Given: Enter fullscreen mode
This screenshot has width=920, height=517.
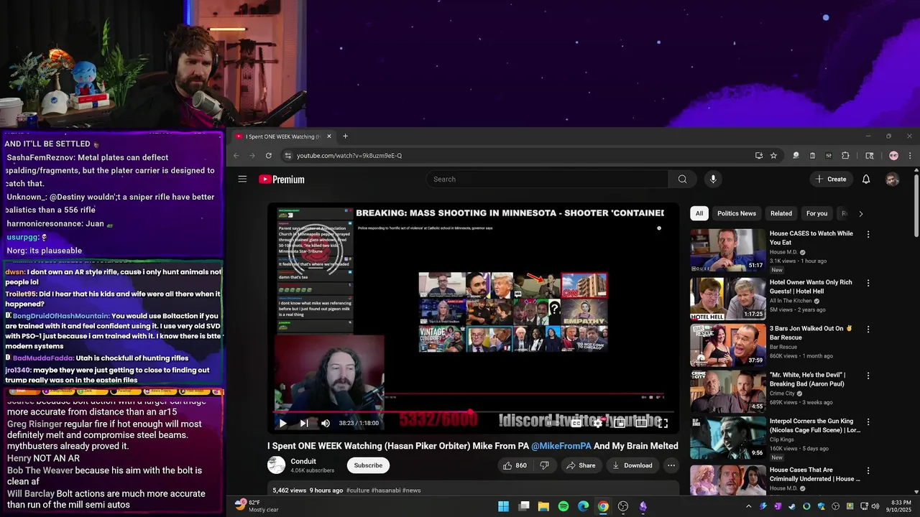Looking at the screenshot, I should pyautogui.click(x=663, y=424).
